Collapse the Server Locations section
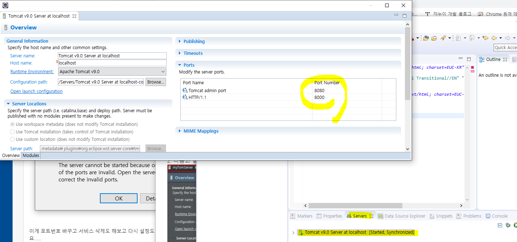The width and height of the screenshot is (517, 242). [x=9, y=104]
